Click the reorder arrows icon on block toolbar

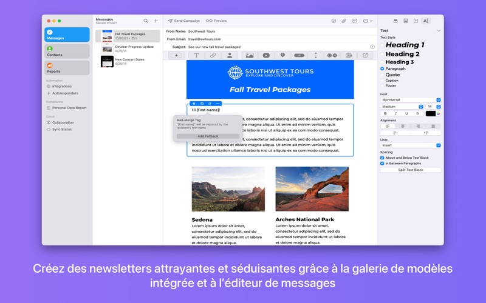tap(210, 104)
